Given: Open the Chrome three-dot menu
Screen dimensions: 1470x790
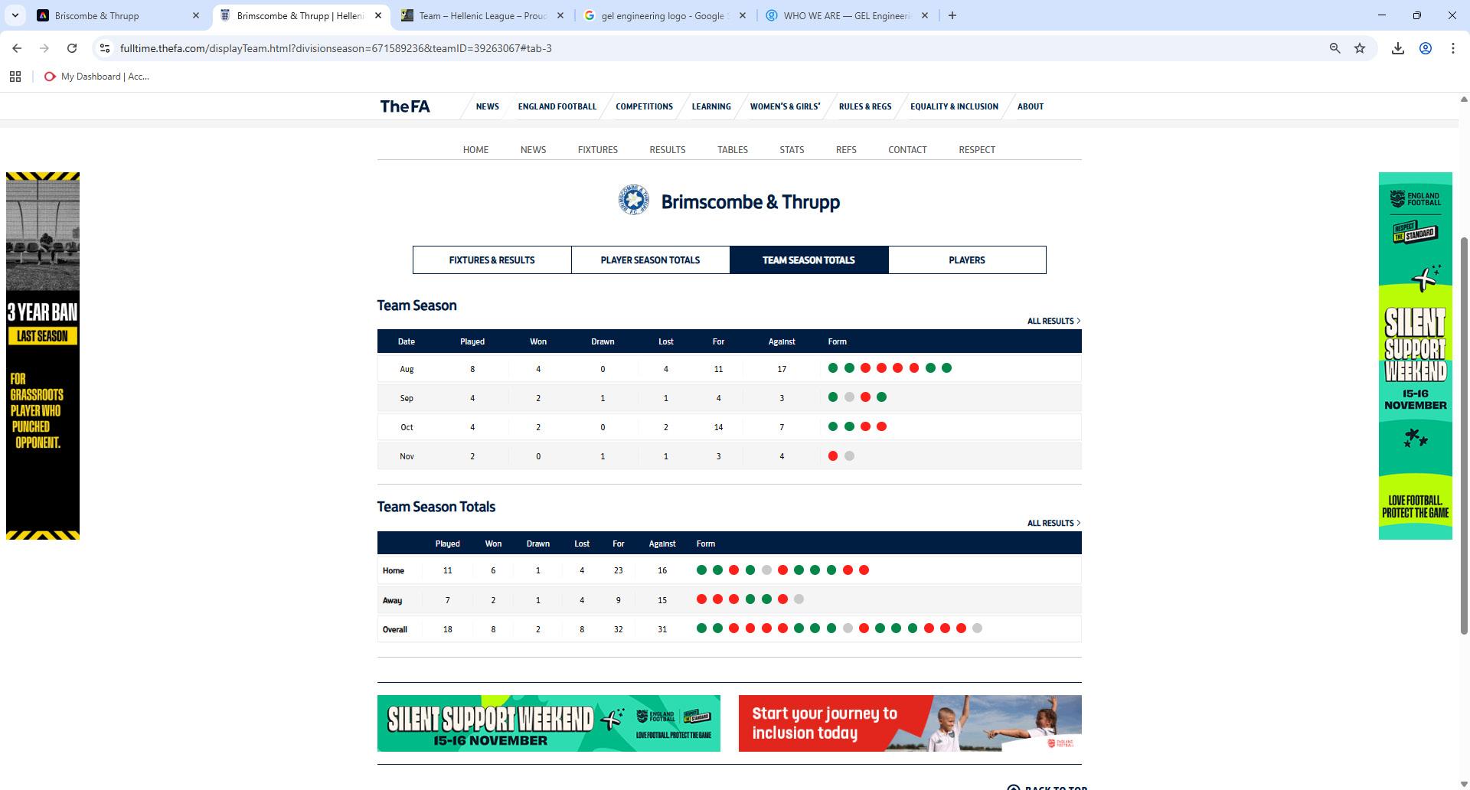Looking at the screenshot, I should tap(1453, 48).
